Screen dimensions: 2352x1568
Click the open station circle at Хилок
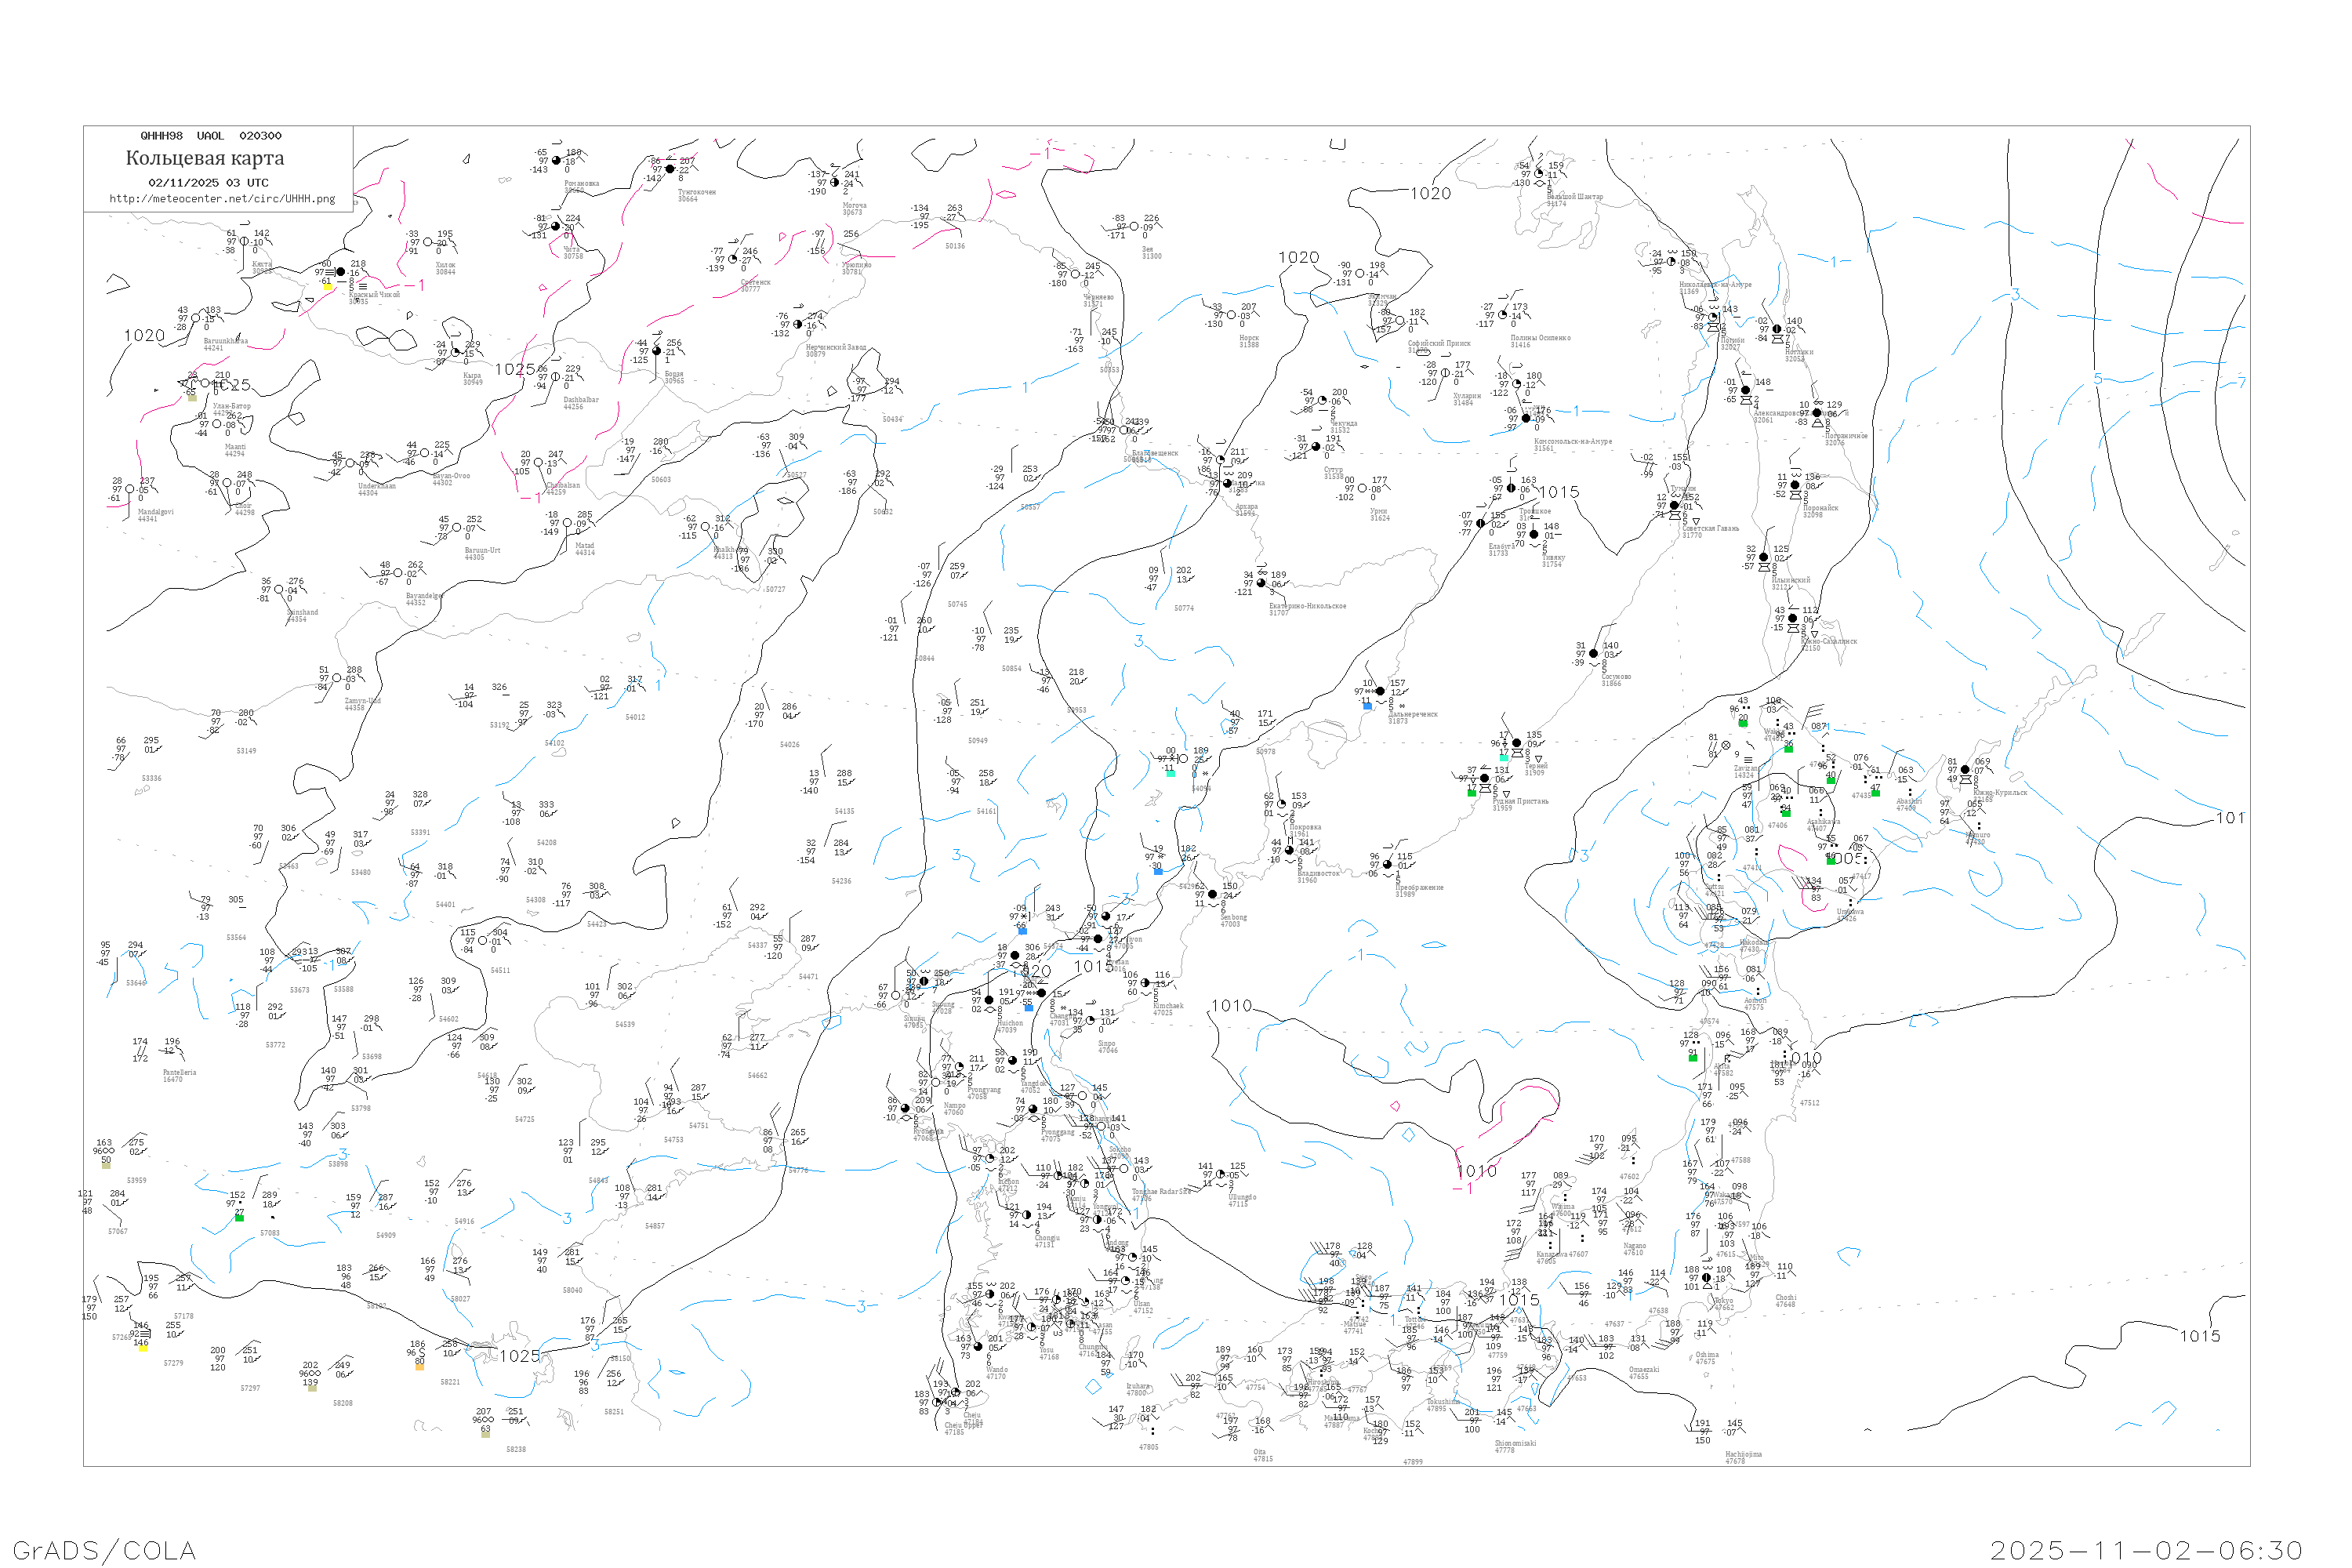[428, 242]
